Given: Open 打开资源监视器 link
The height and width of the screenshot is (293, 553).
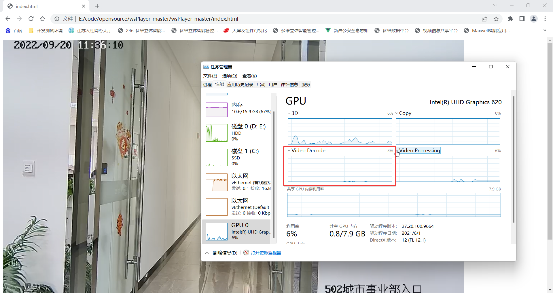Looking at the screenshot, I should [266, 252].
